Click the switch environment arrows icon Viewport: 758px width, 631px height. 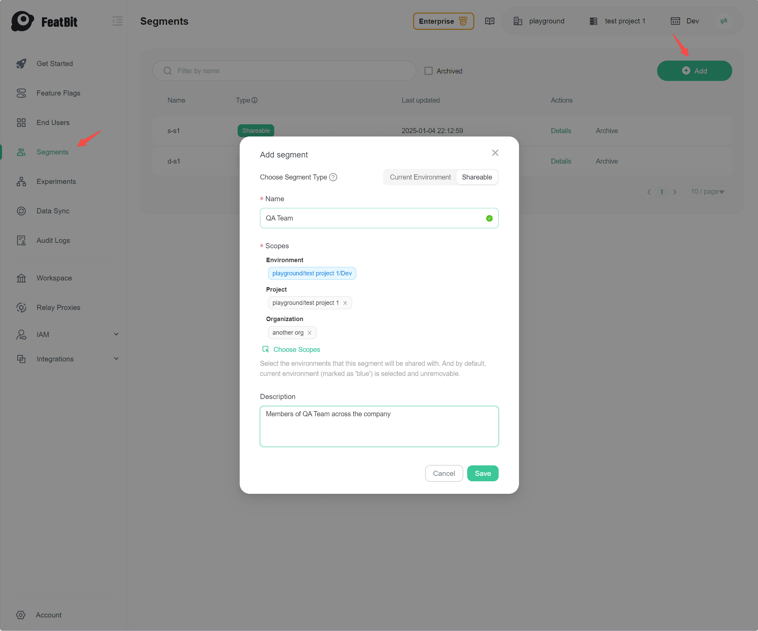point(723,21)
